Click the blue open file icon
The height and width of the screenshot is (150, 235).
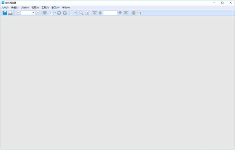(5, 13)
